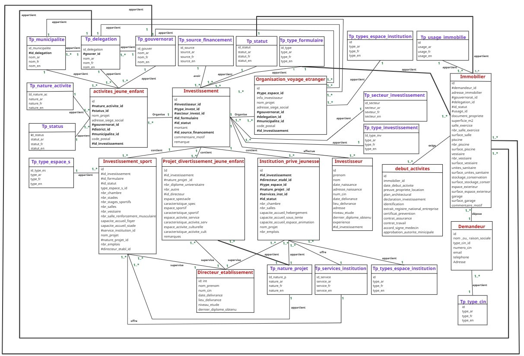This screenshot has width=524, height=356.
Task: Click the Demandeur entity title
Action: tap(471, 226)
